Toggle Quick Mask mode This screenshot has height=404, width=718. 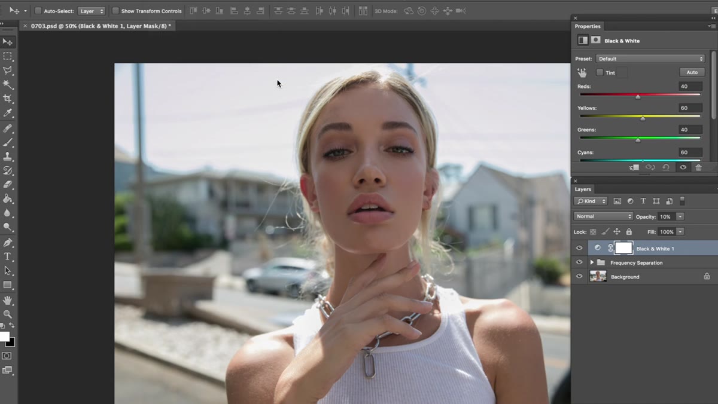pyautogui.click(x=7, y=356)
